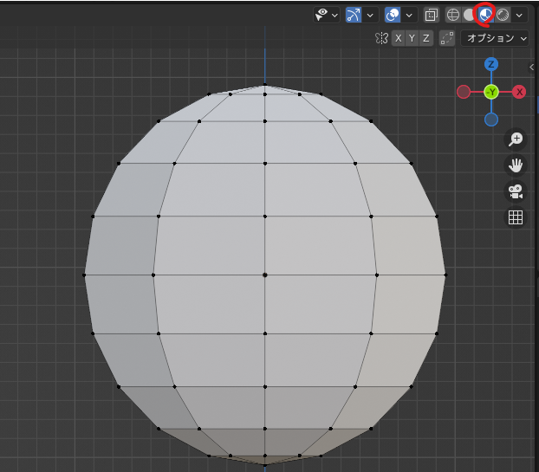Open the オプション dropdown
The height and width of the screenshot is (472, 539).
point(494,38)
